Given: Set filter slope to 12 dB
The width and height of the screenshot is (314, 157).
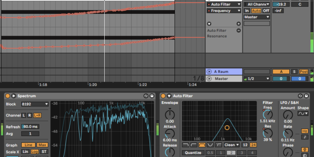Looking at the screenshot, I should click(245, 145).
